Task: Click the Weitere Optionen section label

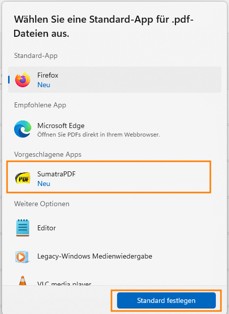Action: point(42,204)
